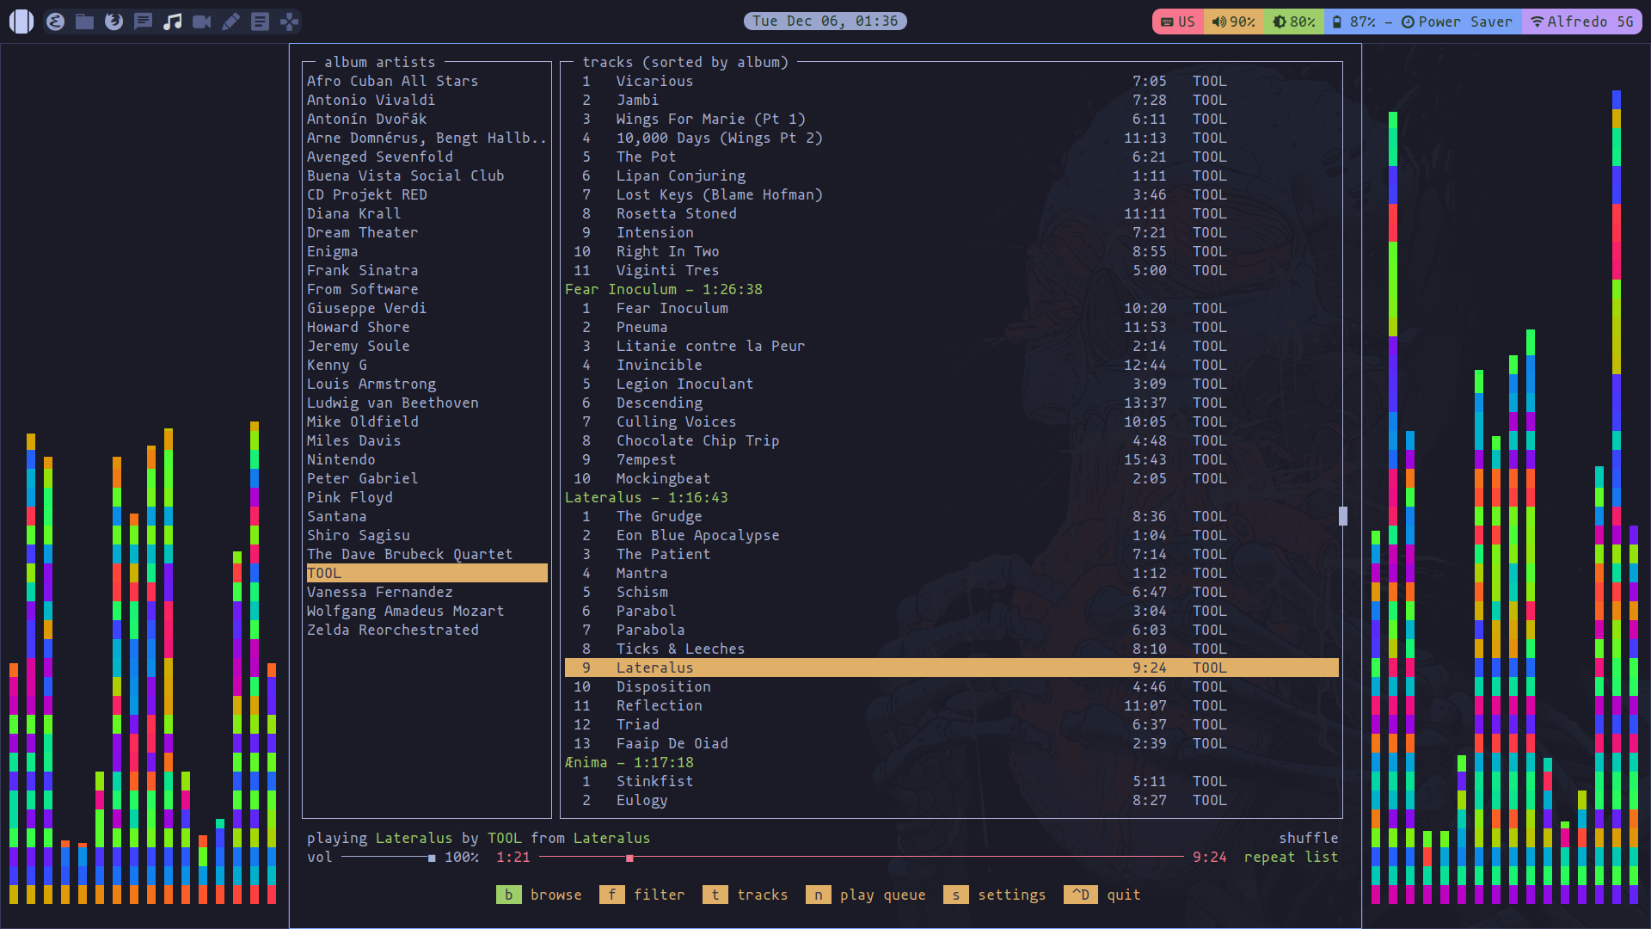Open the 's settings' mode
Viewport: 1651px width, 929px height.
click(995, 895)
